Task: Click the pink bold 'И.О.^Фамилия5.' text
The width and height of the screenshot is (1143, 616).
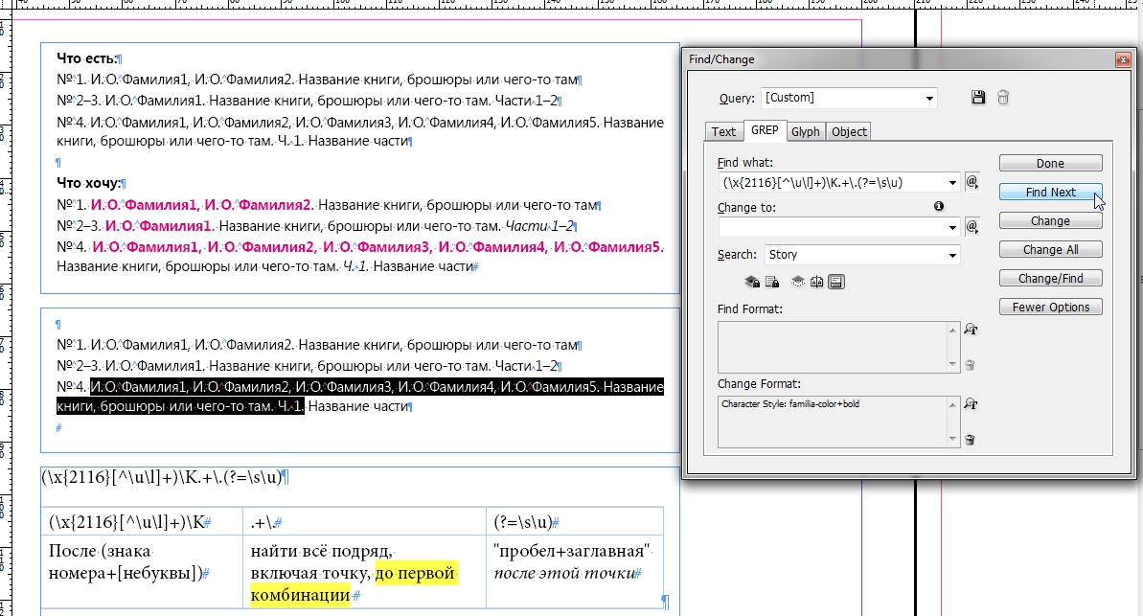Action: point(608,247)
